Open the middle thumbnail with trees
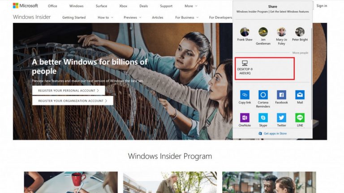This screenshot has width=344, height=193. point(170,182)
